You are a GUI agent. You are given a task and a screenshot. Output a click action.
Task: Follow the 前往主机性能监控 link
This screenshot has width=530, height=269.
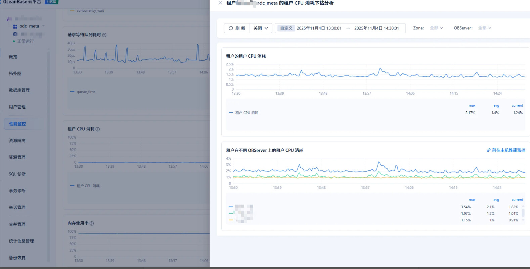(506, 150)
